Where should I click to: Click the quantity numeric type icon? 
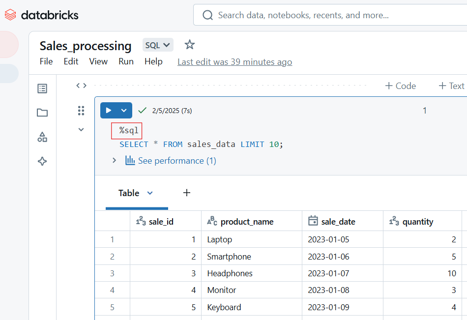pos(394,221)
